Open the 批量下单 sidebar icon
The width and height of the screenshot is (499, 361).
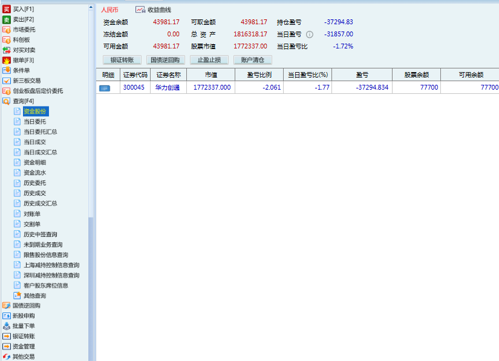(7, 326)
